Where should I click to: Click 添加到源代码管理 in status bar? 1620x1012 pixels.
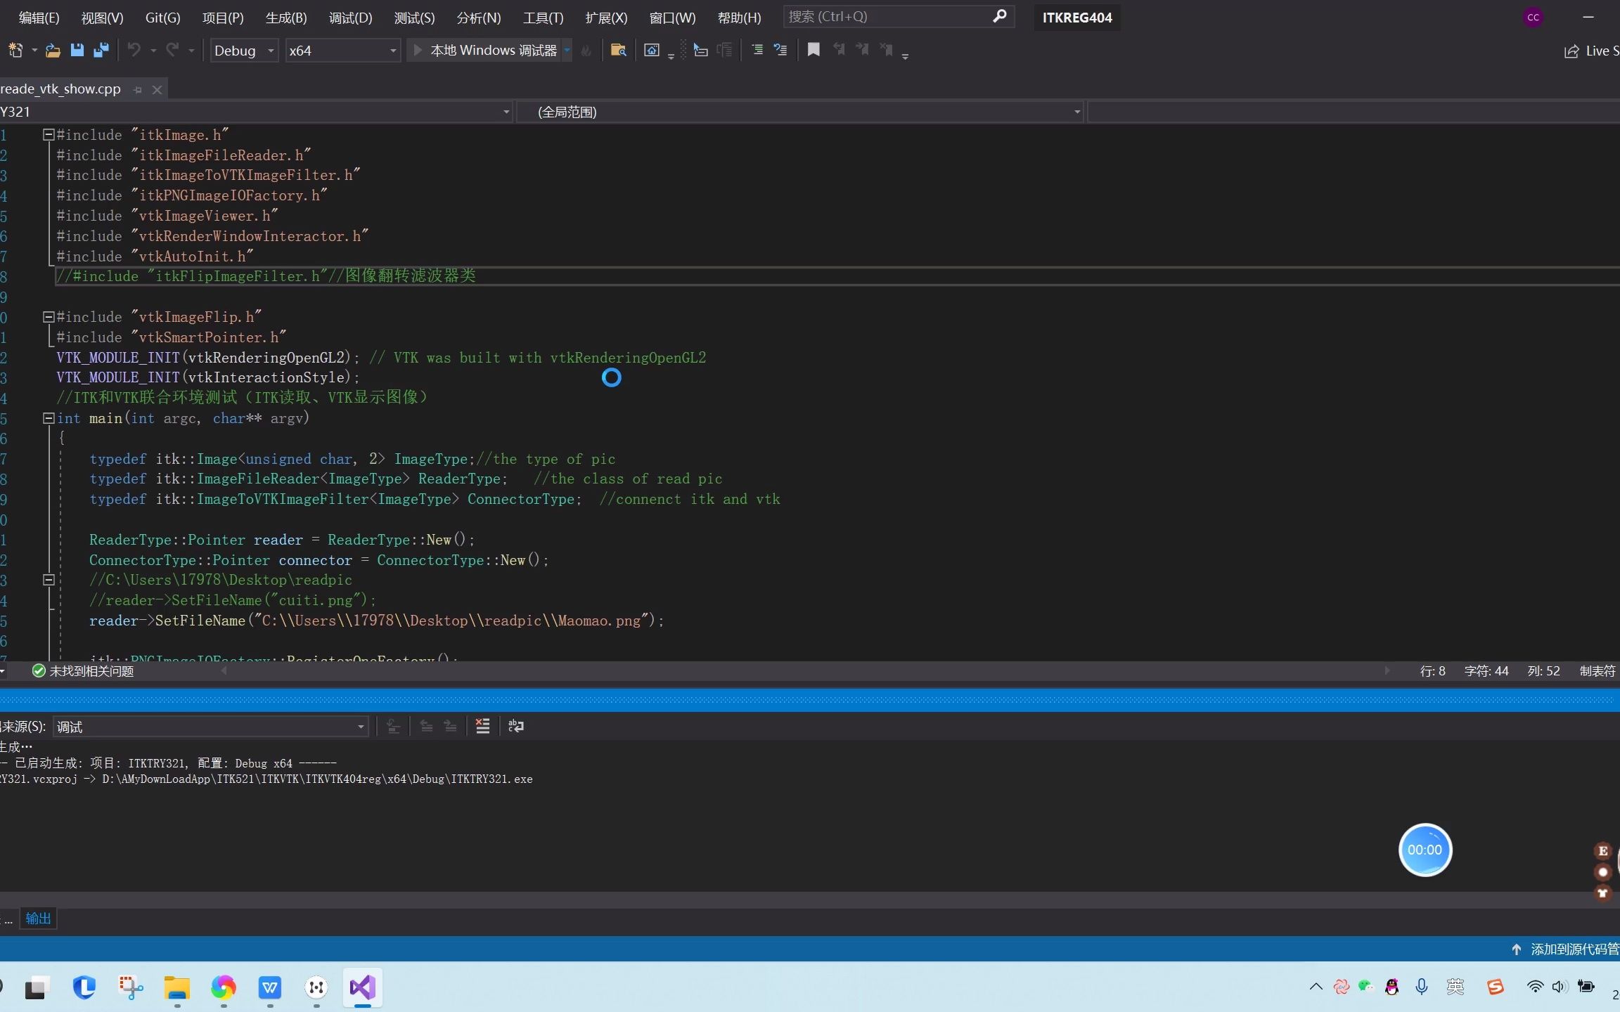coord(1568,949)
